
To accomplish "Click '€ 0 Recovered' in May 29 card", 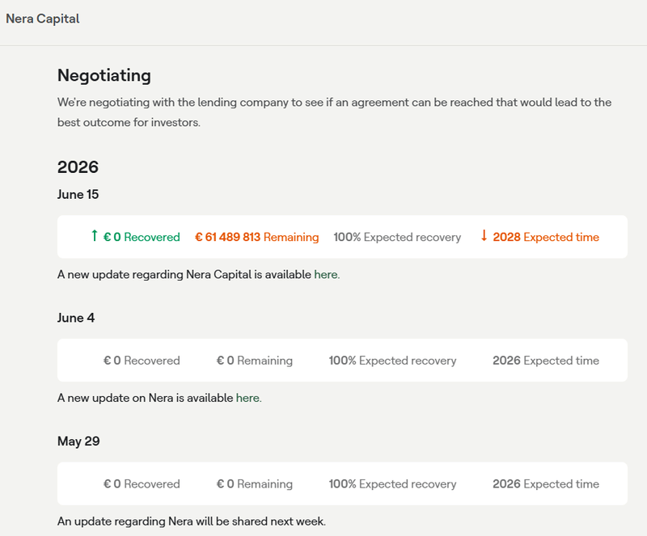I will point(142,483).
